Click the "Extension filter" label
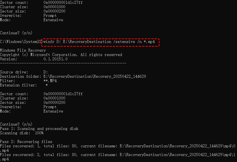Viewport: 237px width, 162px height. click(x=18, y=85)
